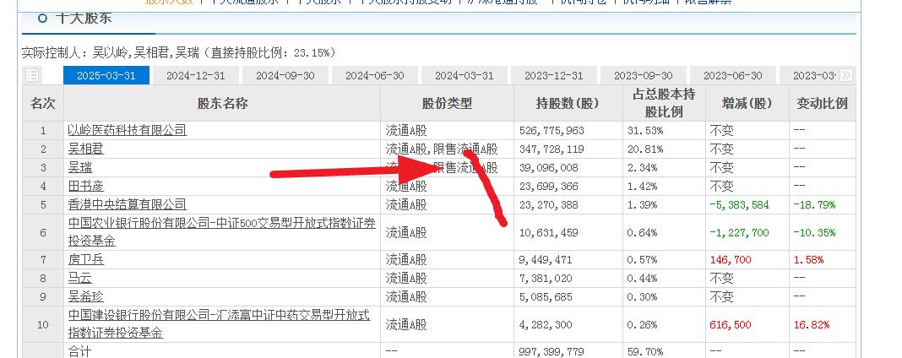Select the holding value 10,631,459
The height and width of the screenshot is (358, 902).
[548, 233]
